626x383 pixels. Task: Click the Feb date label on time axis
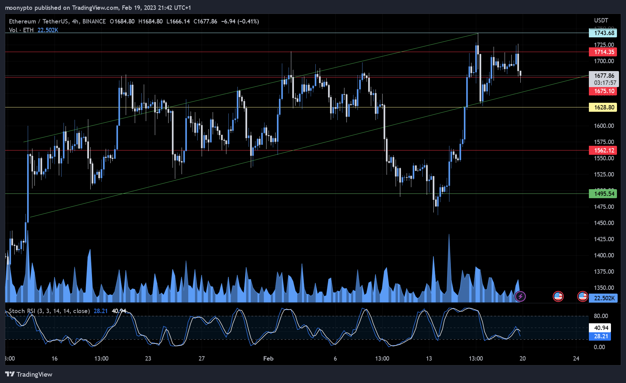tap(268, 359)
